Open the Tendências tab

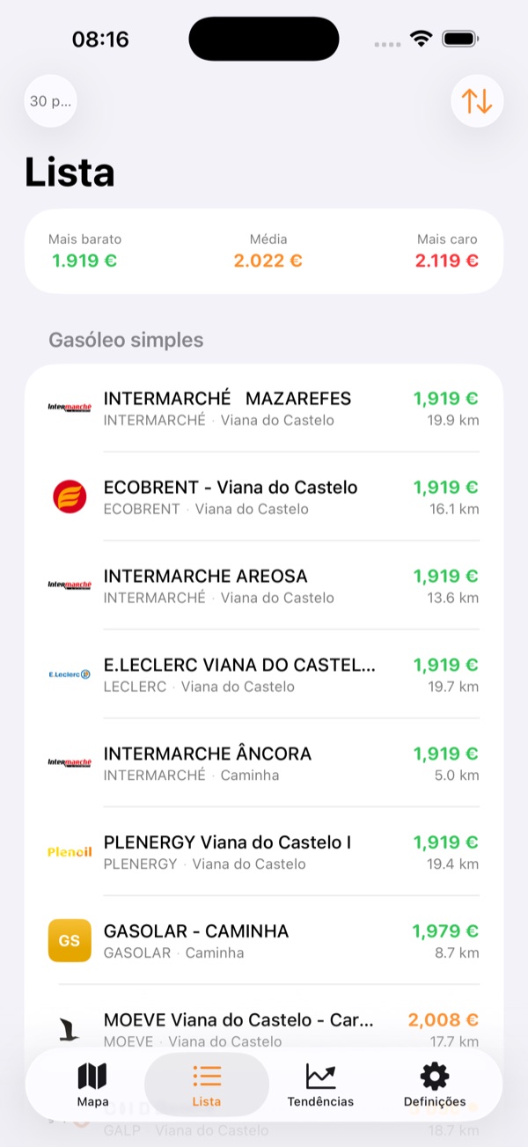coord(320,1085)
